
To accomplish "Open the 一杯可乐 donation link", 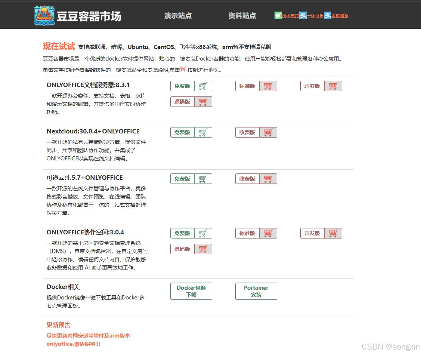I will [315, 16].
